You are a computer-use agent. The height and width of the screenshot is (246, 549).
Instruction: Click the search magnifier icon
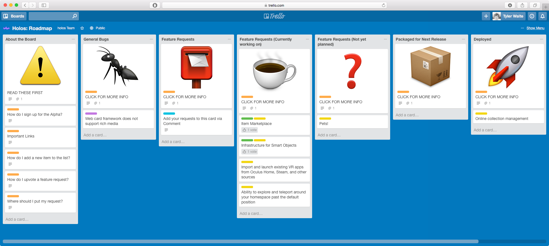(x=74, y=16)
